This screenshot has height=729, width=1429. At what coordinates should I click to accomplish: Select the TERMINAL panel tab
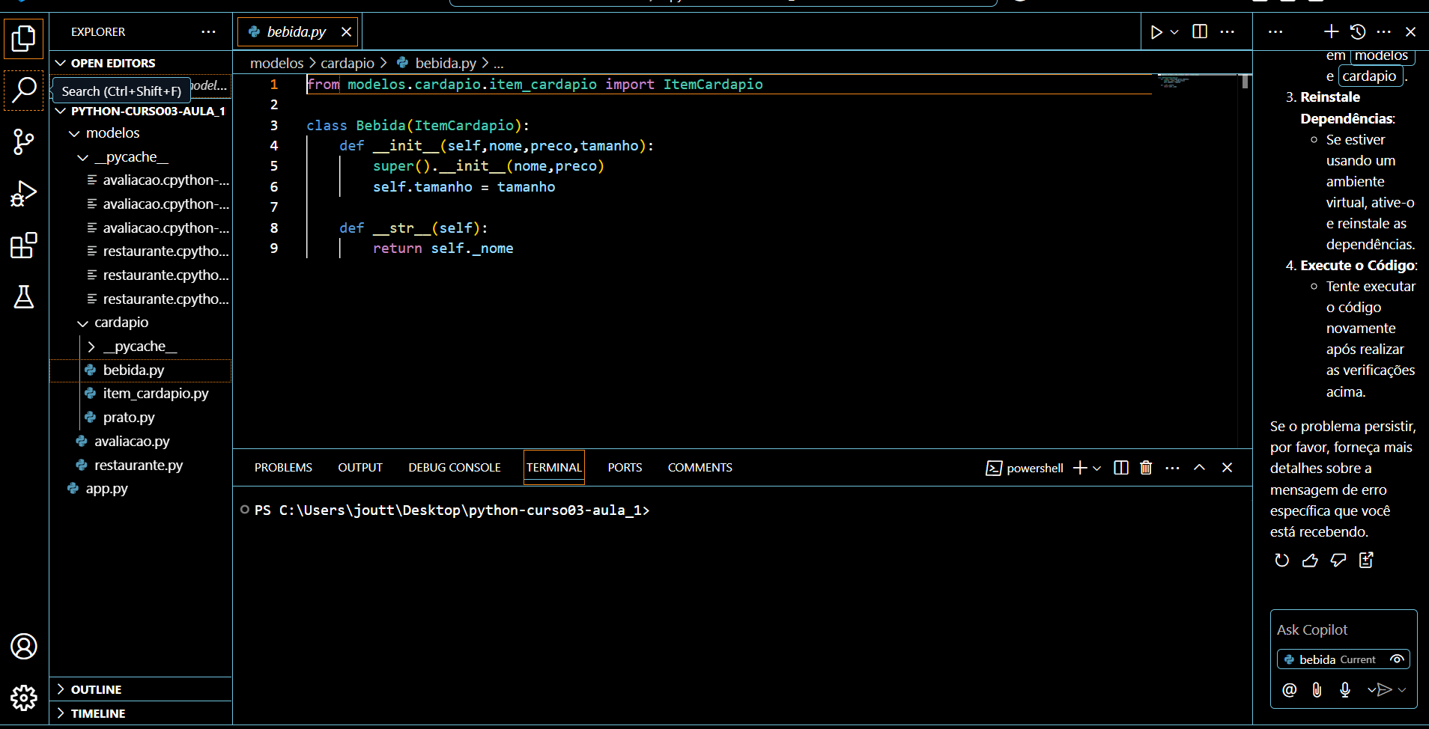pyautogui.click(x=554, y=468)
